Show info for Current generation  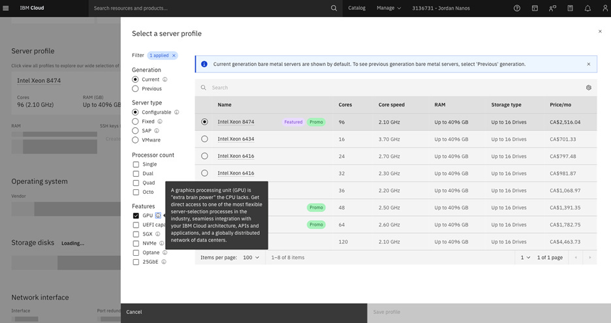[165, 79]
